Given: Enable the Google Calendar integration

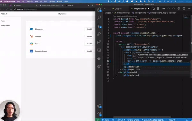Looking at the screenshot, I should pos(90,51).
